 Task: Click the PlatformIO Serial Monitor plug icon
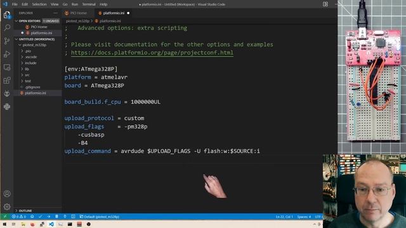(x=65, y=217)
